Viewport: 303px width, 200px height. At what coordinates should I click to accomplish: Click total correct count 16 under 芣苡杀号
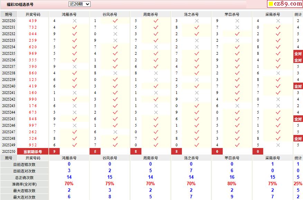tap(232, 177)
